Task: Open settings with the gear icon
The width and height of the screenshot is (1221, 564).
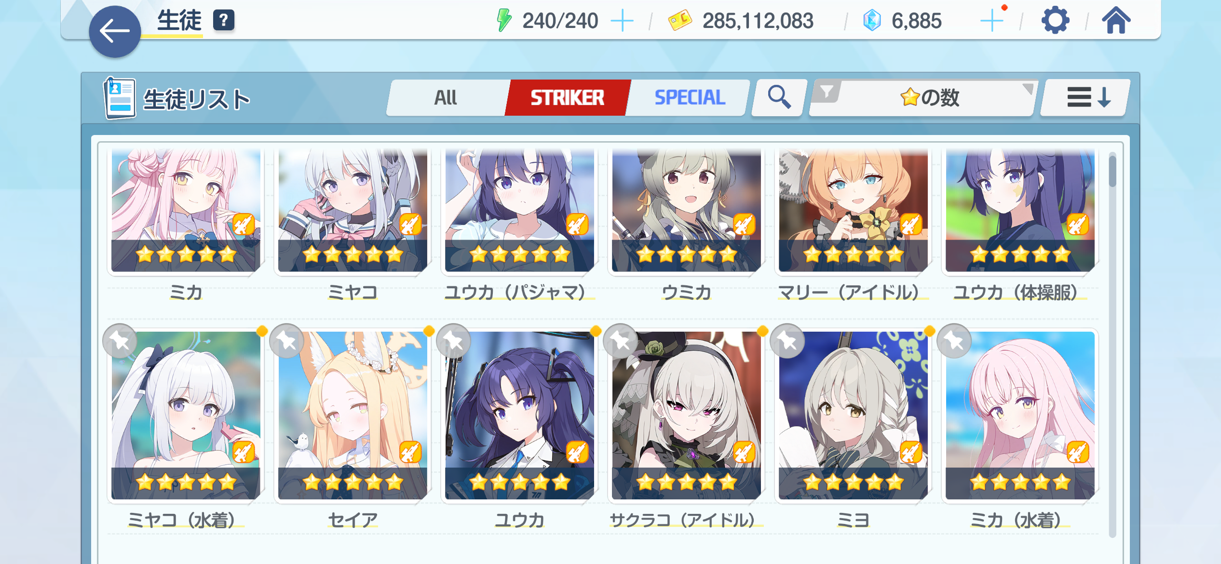Action: coord(1055,21)
